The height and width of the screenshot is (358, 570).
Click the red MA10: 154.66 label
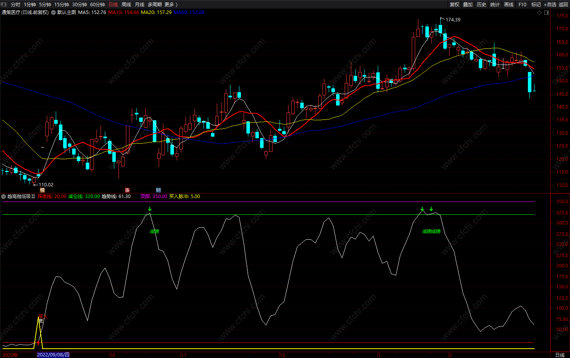tap(124, 12)
